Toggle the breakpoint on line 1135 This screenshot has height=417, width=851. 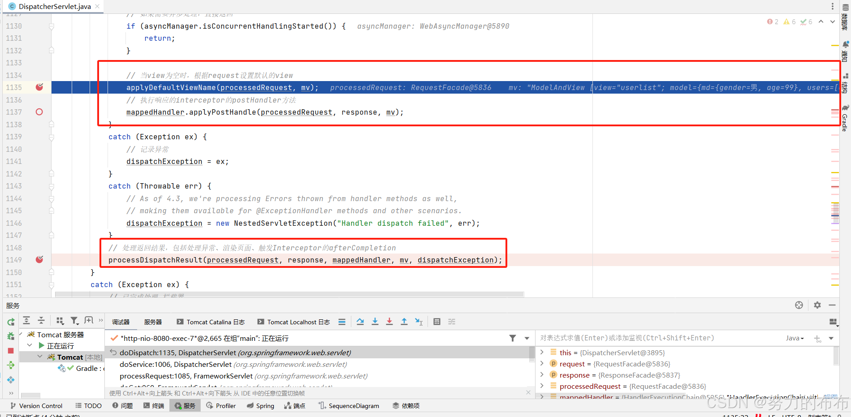39,87
